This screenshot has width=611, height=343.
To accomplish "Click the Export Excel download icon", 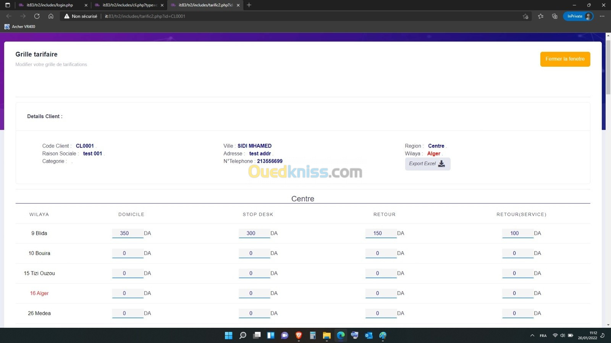I will point(441,163).
